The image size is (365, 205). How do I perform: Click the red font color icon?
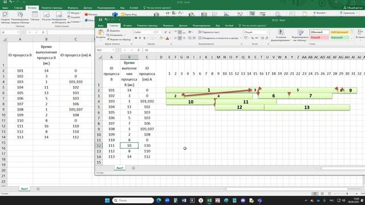coord(167,38)
